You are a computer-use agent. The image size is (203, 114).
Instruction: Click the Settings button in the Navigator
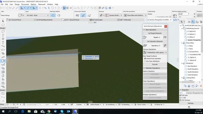191,103
